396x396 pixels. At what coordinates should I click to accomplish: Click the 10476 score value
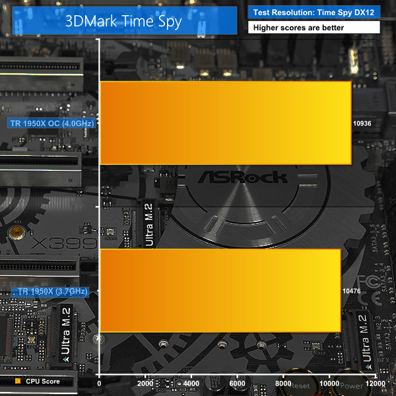coord(352,291)
